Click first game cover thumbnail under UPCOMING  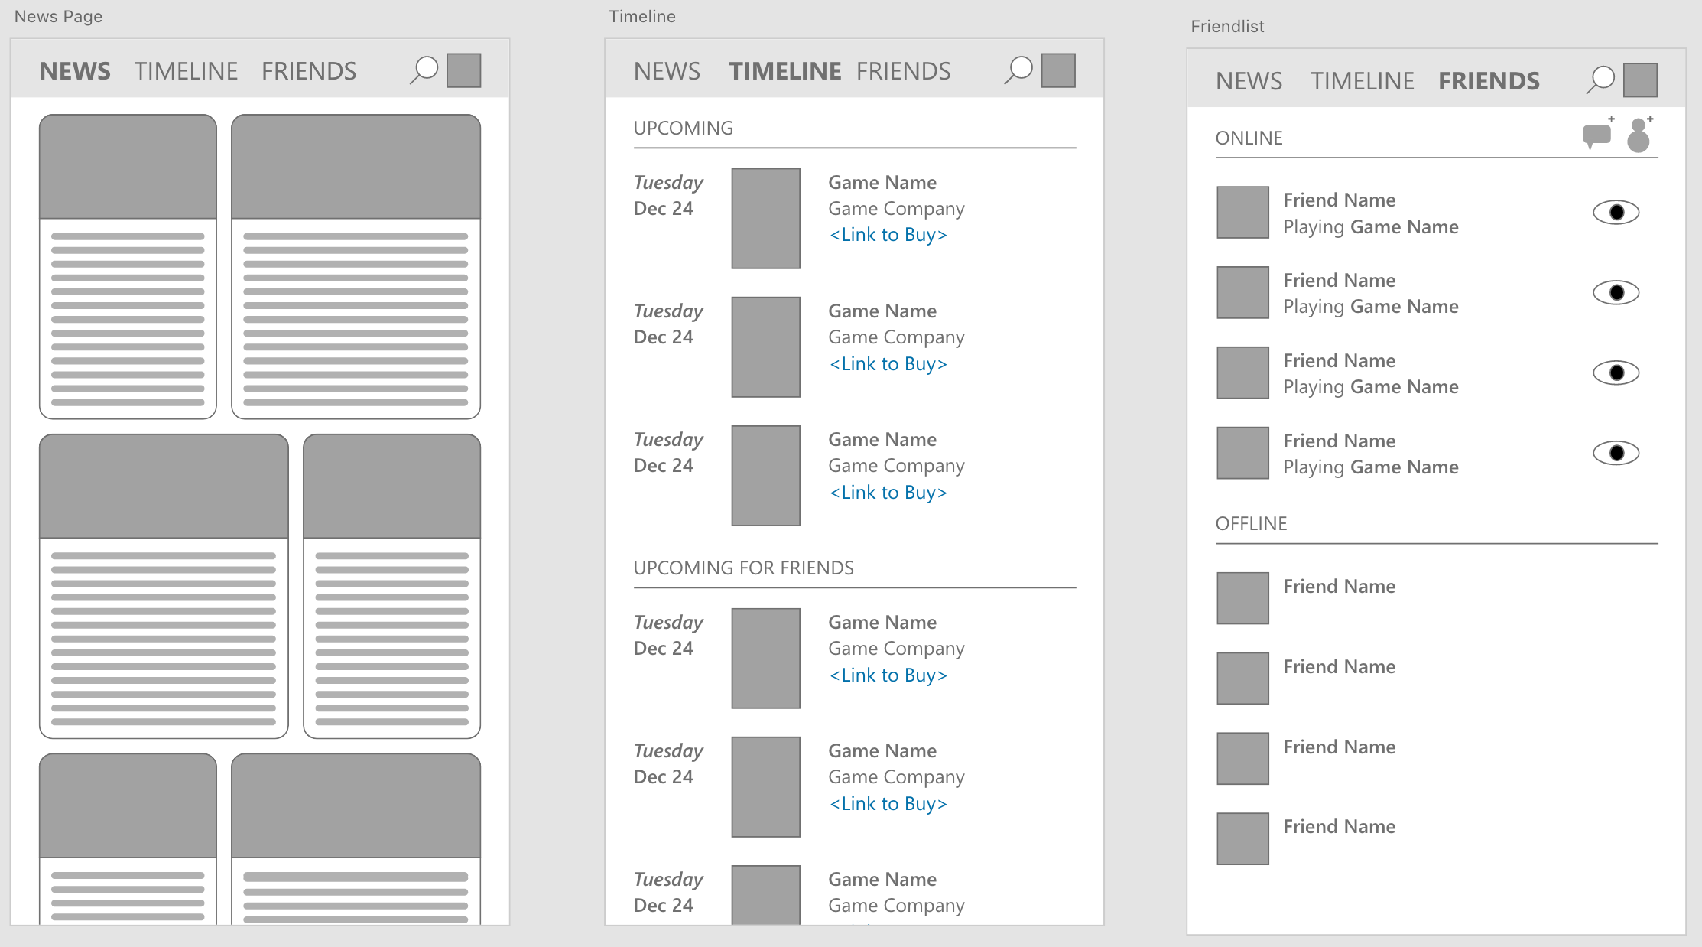[x=765, y=218]
